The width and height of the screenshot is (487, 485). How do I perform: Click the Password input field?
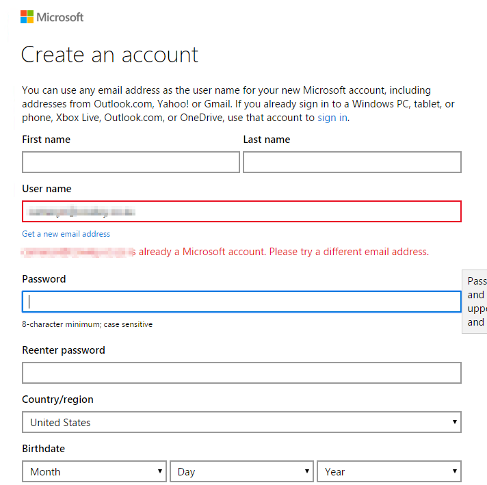point(241,302)
